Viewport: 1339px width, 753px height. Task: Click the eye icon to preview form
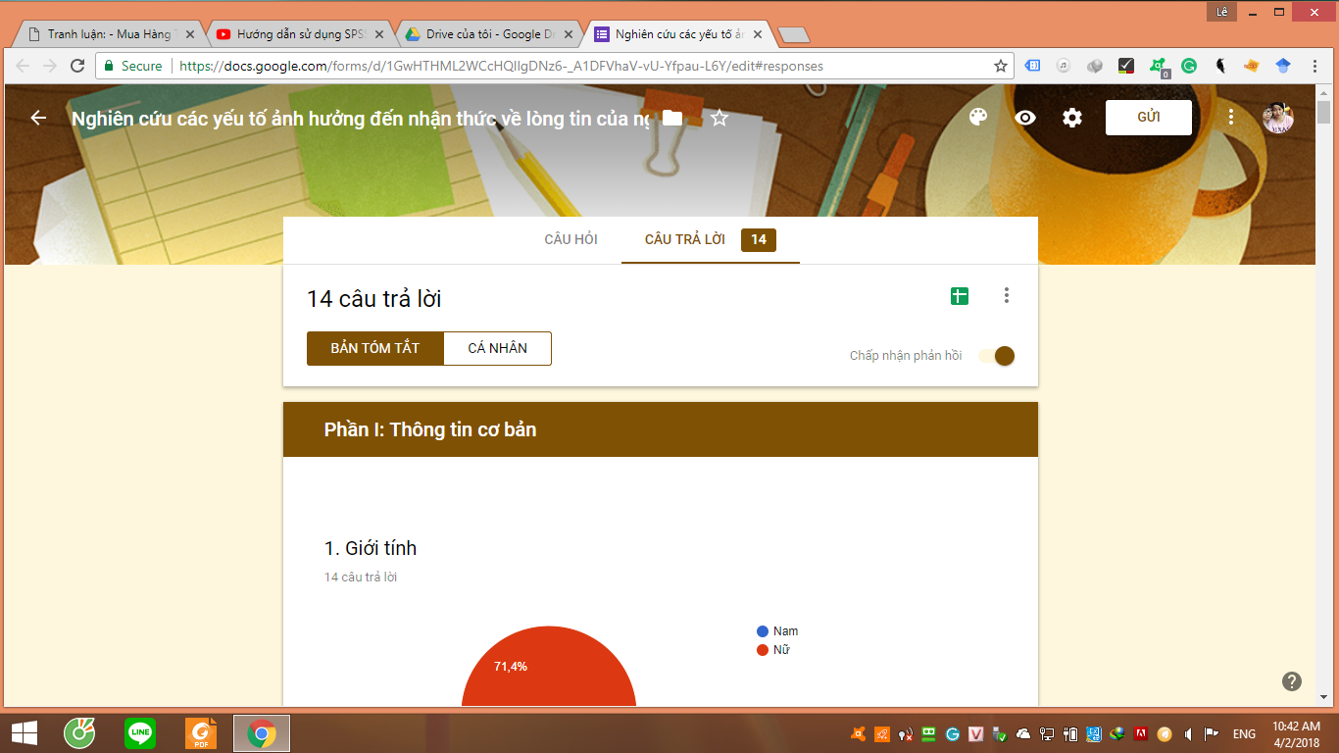pyautogui.click(x=1025, y=118)
